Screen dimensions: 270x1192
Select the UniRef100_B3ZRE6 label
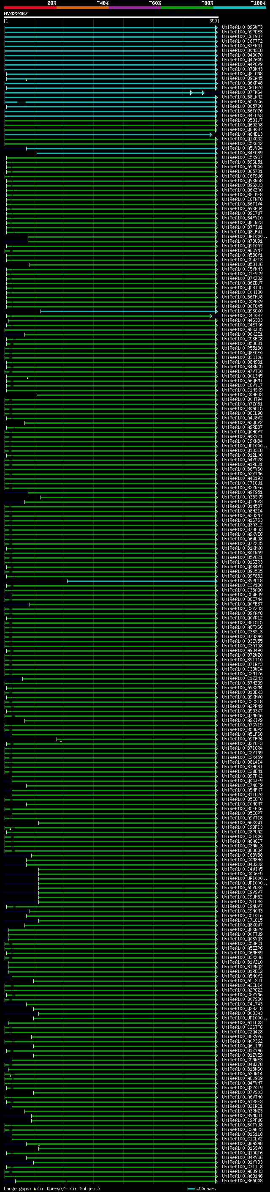pyautogui.click(x=242, y=488)
